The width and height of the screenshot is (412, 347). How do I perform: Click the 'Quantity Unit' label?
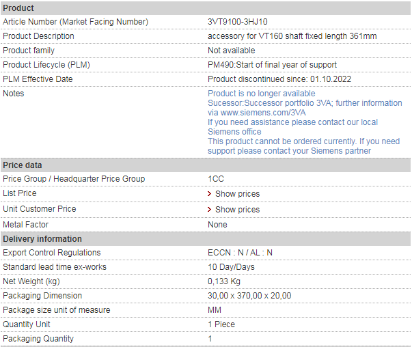coord(26,324)
